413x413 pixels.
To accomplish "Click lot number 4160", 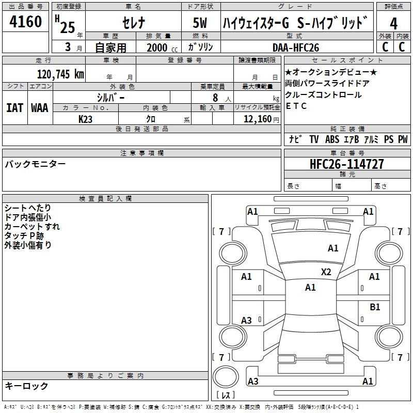I will click(25, 23).
